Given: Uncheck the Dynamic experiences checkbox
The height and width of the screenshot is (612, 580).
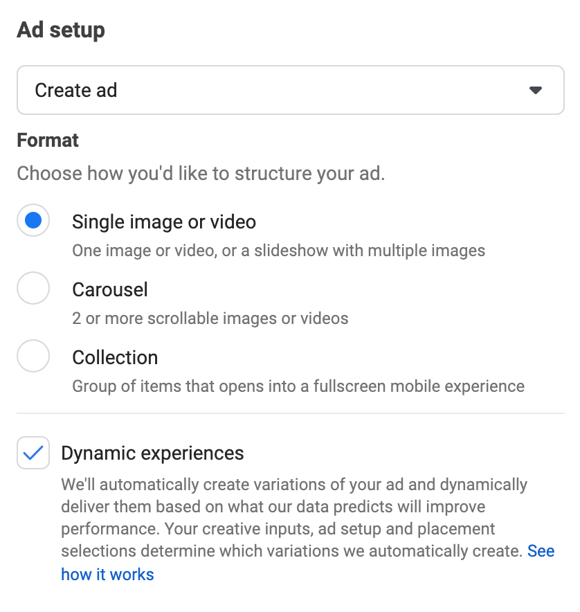Looking at the screenshot, I should 33,452.
